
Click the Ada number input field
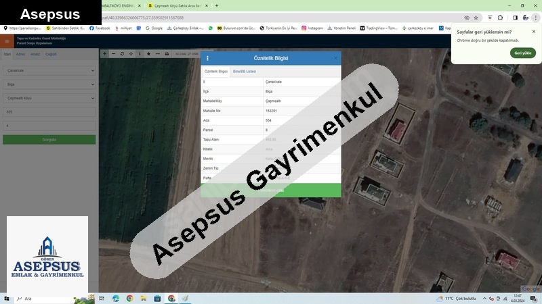tap(49, 112)
